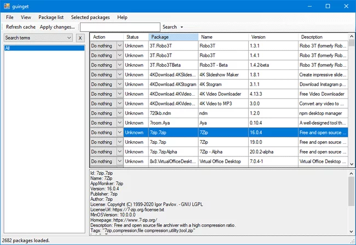Sort by the Action column header
The height and width of the screenshot is (245, 356).
(x=107, y=37)
